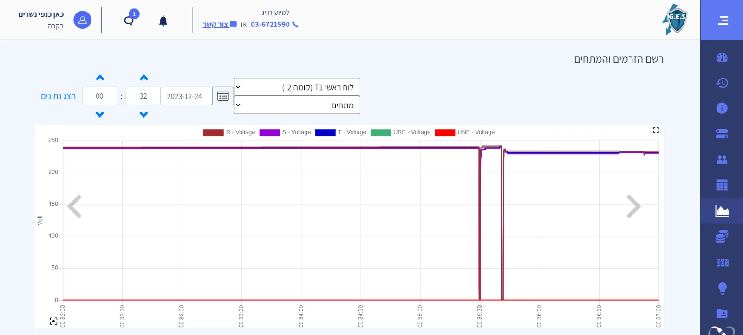Open the server stack icon in sidebar

pyautogui.click(x=722, y=134)
